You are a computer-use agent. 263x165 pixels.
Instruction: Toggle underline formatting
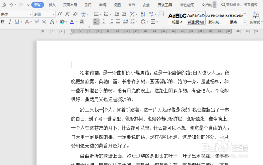click(x=17, y=22)
